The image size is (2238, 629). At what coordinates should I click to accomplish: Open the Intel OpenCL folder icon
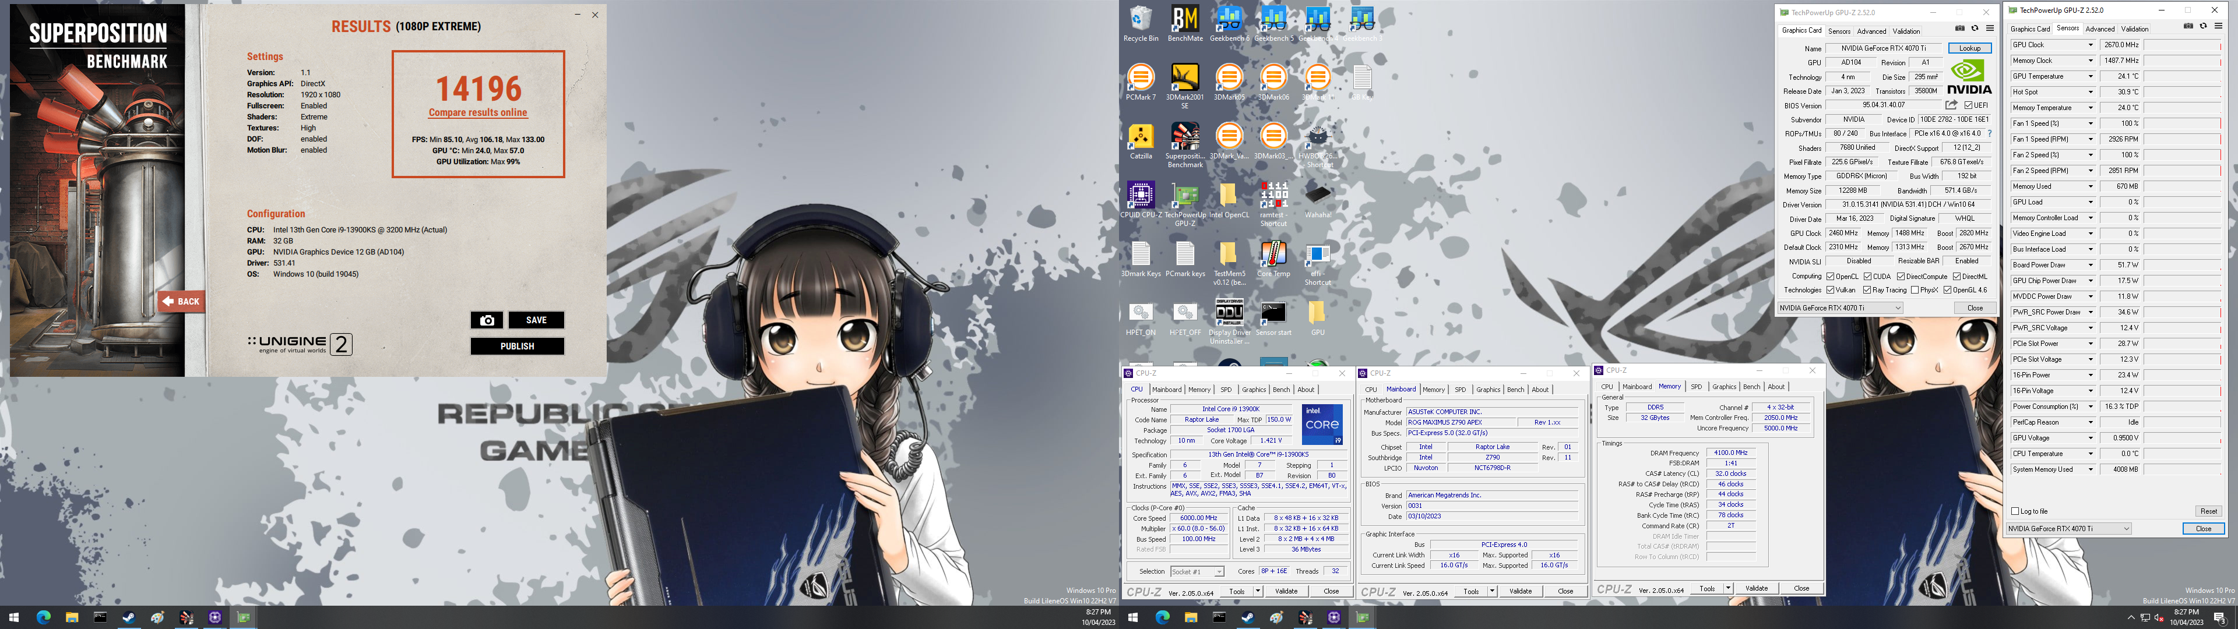click(1229, 201)
